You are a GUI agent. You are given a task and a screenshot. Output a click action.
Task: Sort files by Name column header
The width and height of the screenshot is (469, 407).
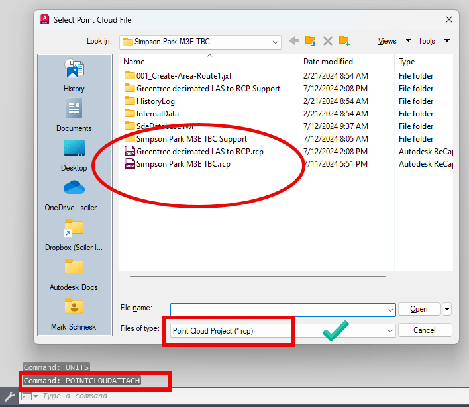click(209, 62)
